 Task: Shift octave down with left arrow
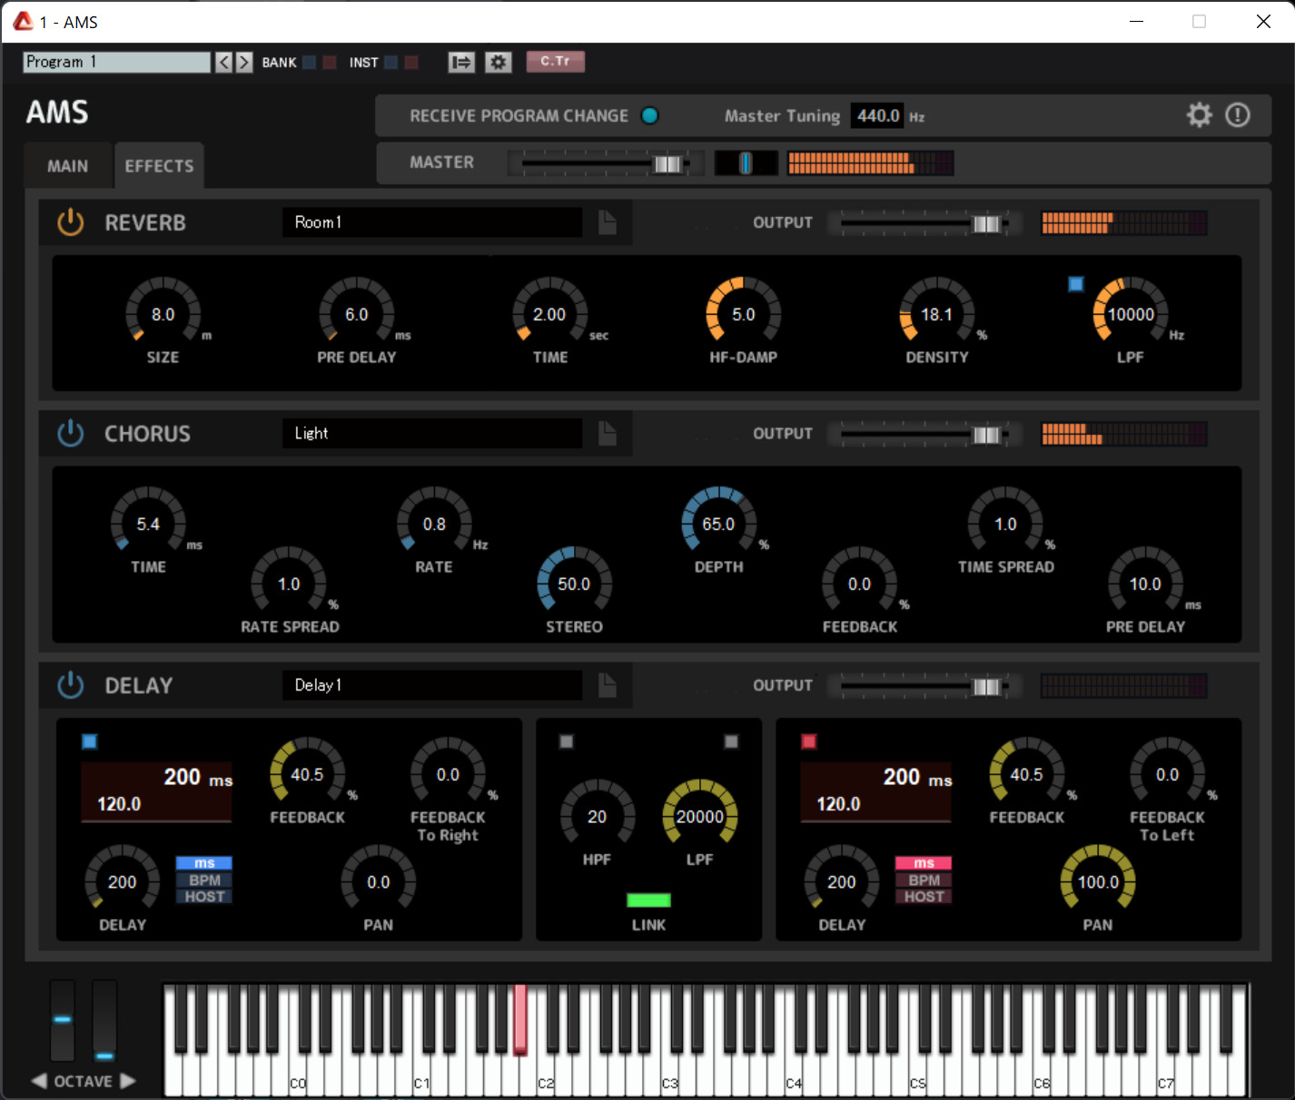(39, 1081)
